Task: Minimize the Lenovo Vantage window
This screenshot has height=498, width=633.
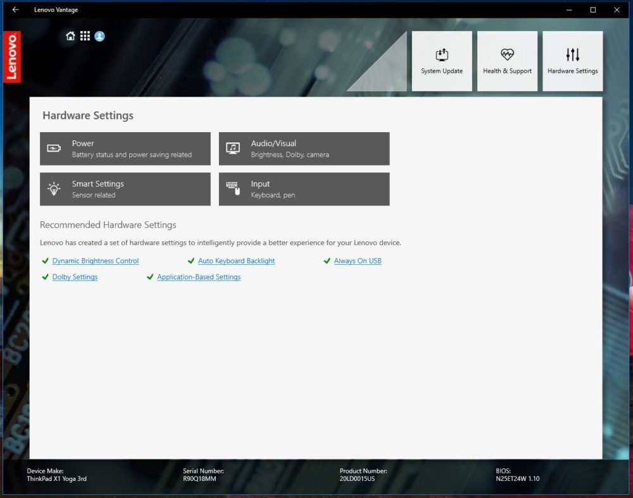Action: [569, 9]
